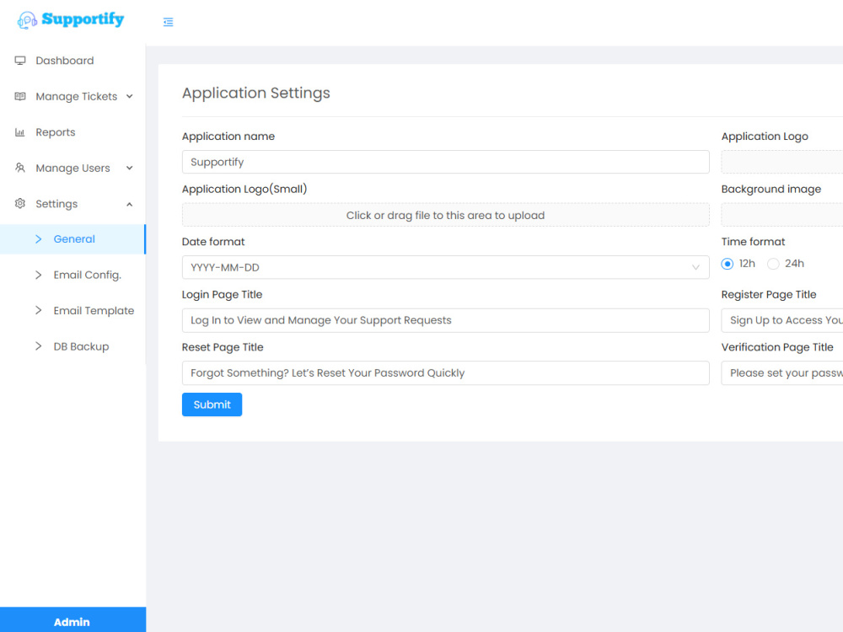Click the Supportify brand name link

83,19
